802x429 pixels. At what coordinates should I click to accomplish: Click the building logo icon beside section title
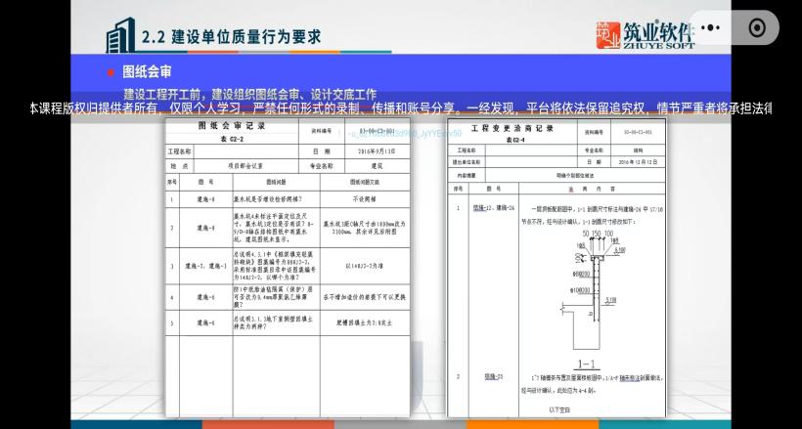121,35
